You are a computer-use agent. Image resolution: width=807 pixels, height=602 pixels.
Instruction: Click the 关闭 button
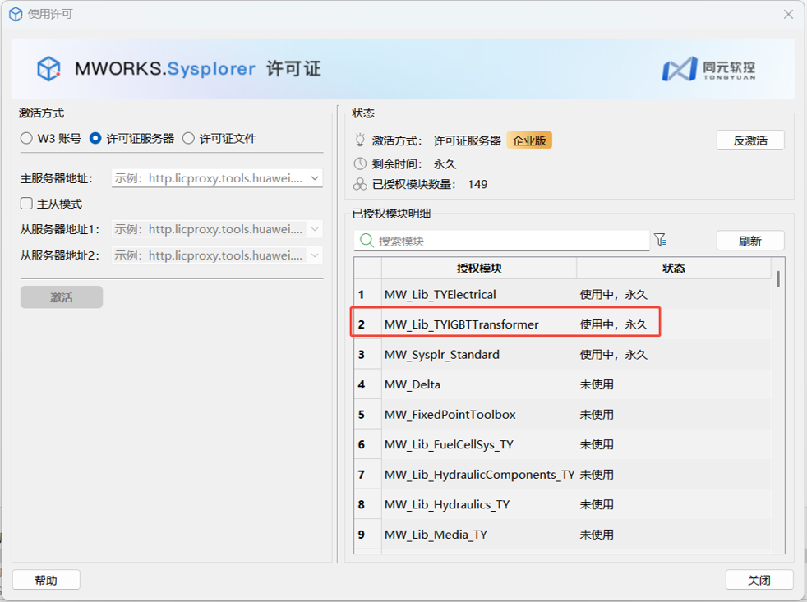tap(759, 580)
